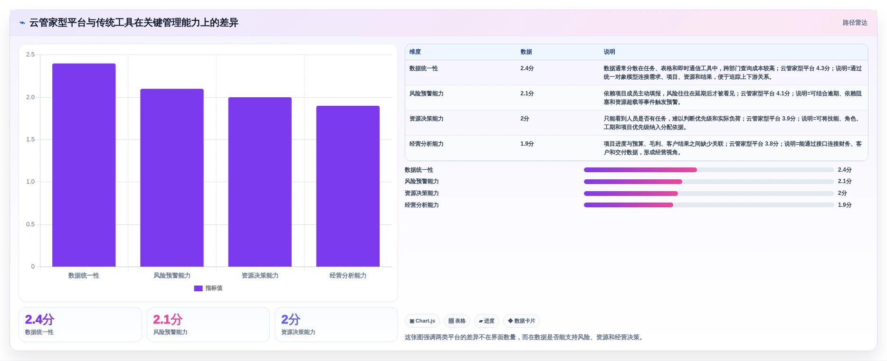
Task: Click the 经营分析能力 bar in chart
Action: pos(348,186)
